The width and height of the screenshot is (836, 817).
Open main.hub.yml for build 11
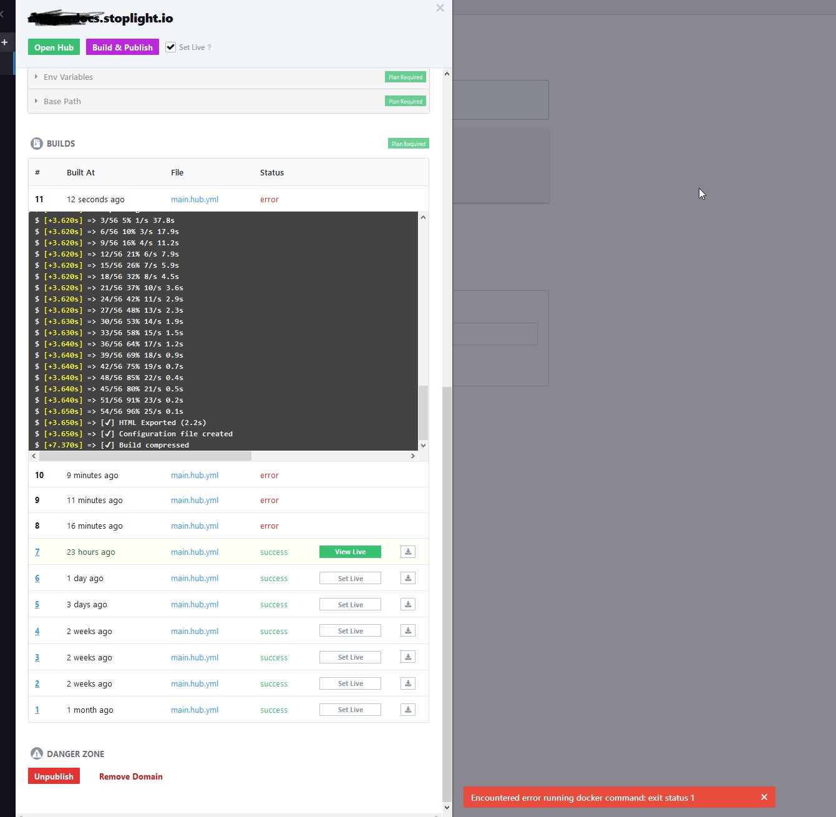(x=195, y=199)
